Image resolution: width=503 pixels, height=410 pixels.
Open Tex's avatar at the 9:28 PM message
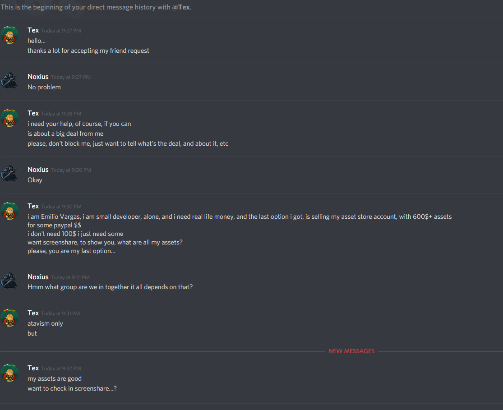[x=9, y=118]
